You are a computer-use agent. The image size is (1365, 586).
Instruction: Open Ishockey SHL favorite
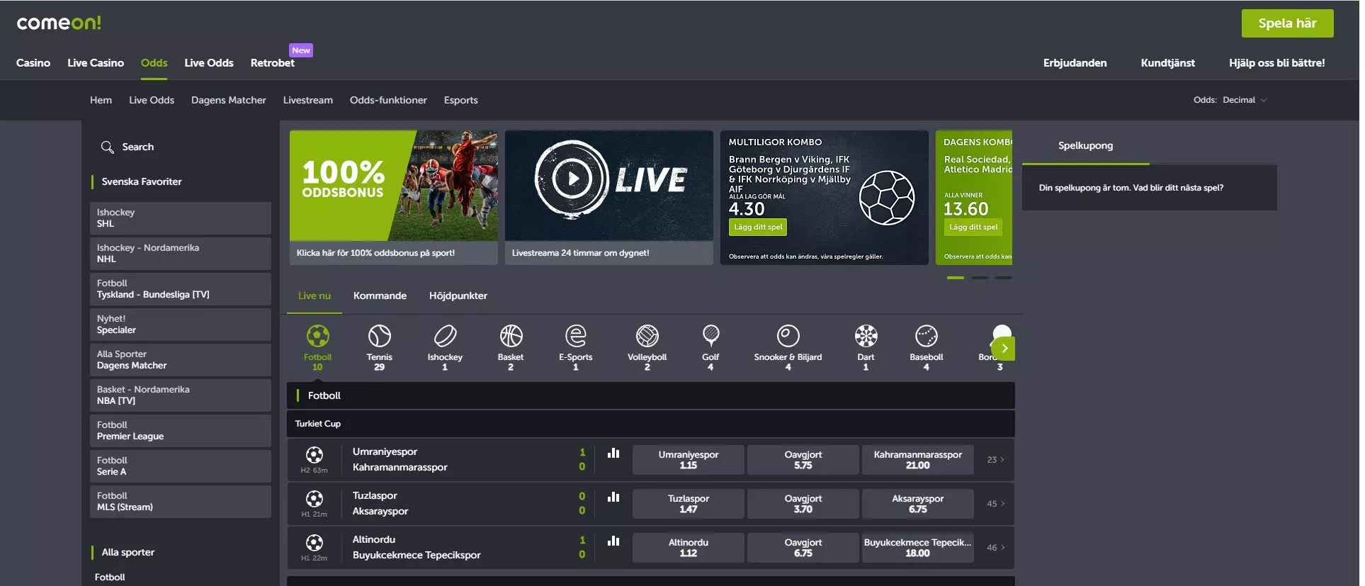pos(181,218)
